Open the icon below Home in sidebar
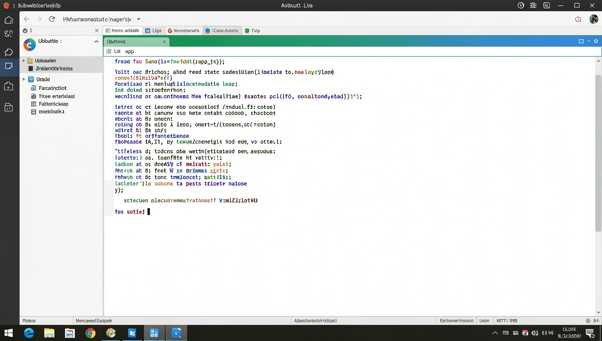Screen dimensions: 602x341 click(9, 34)
